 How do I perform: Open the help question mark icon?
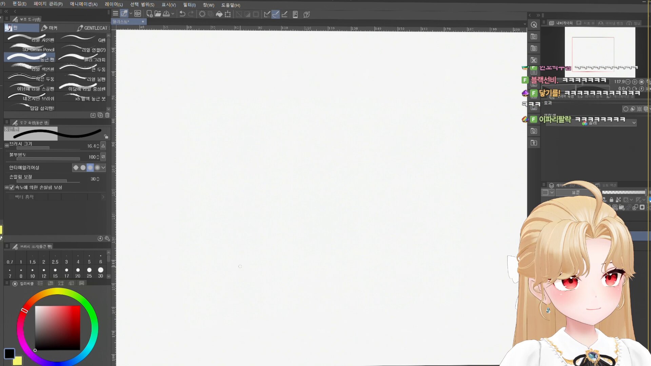click(x=307, y=15)
